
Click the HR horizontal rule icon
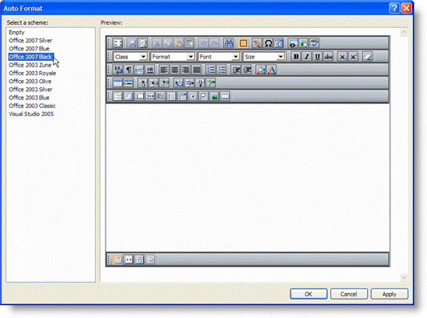pos(150,70)
